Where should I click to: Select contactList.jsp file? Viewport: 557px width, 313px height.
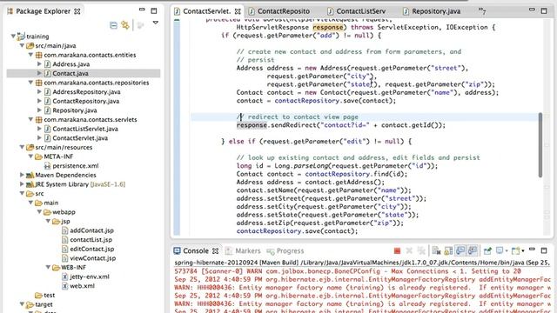pos(91,239)
